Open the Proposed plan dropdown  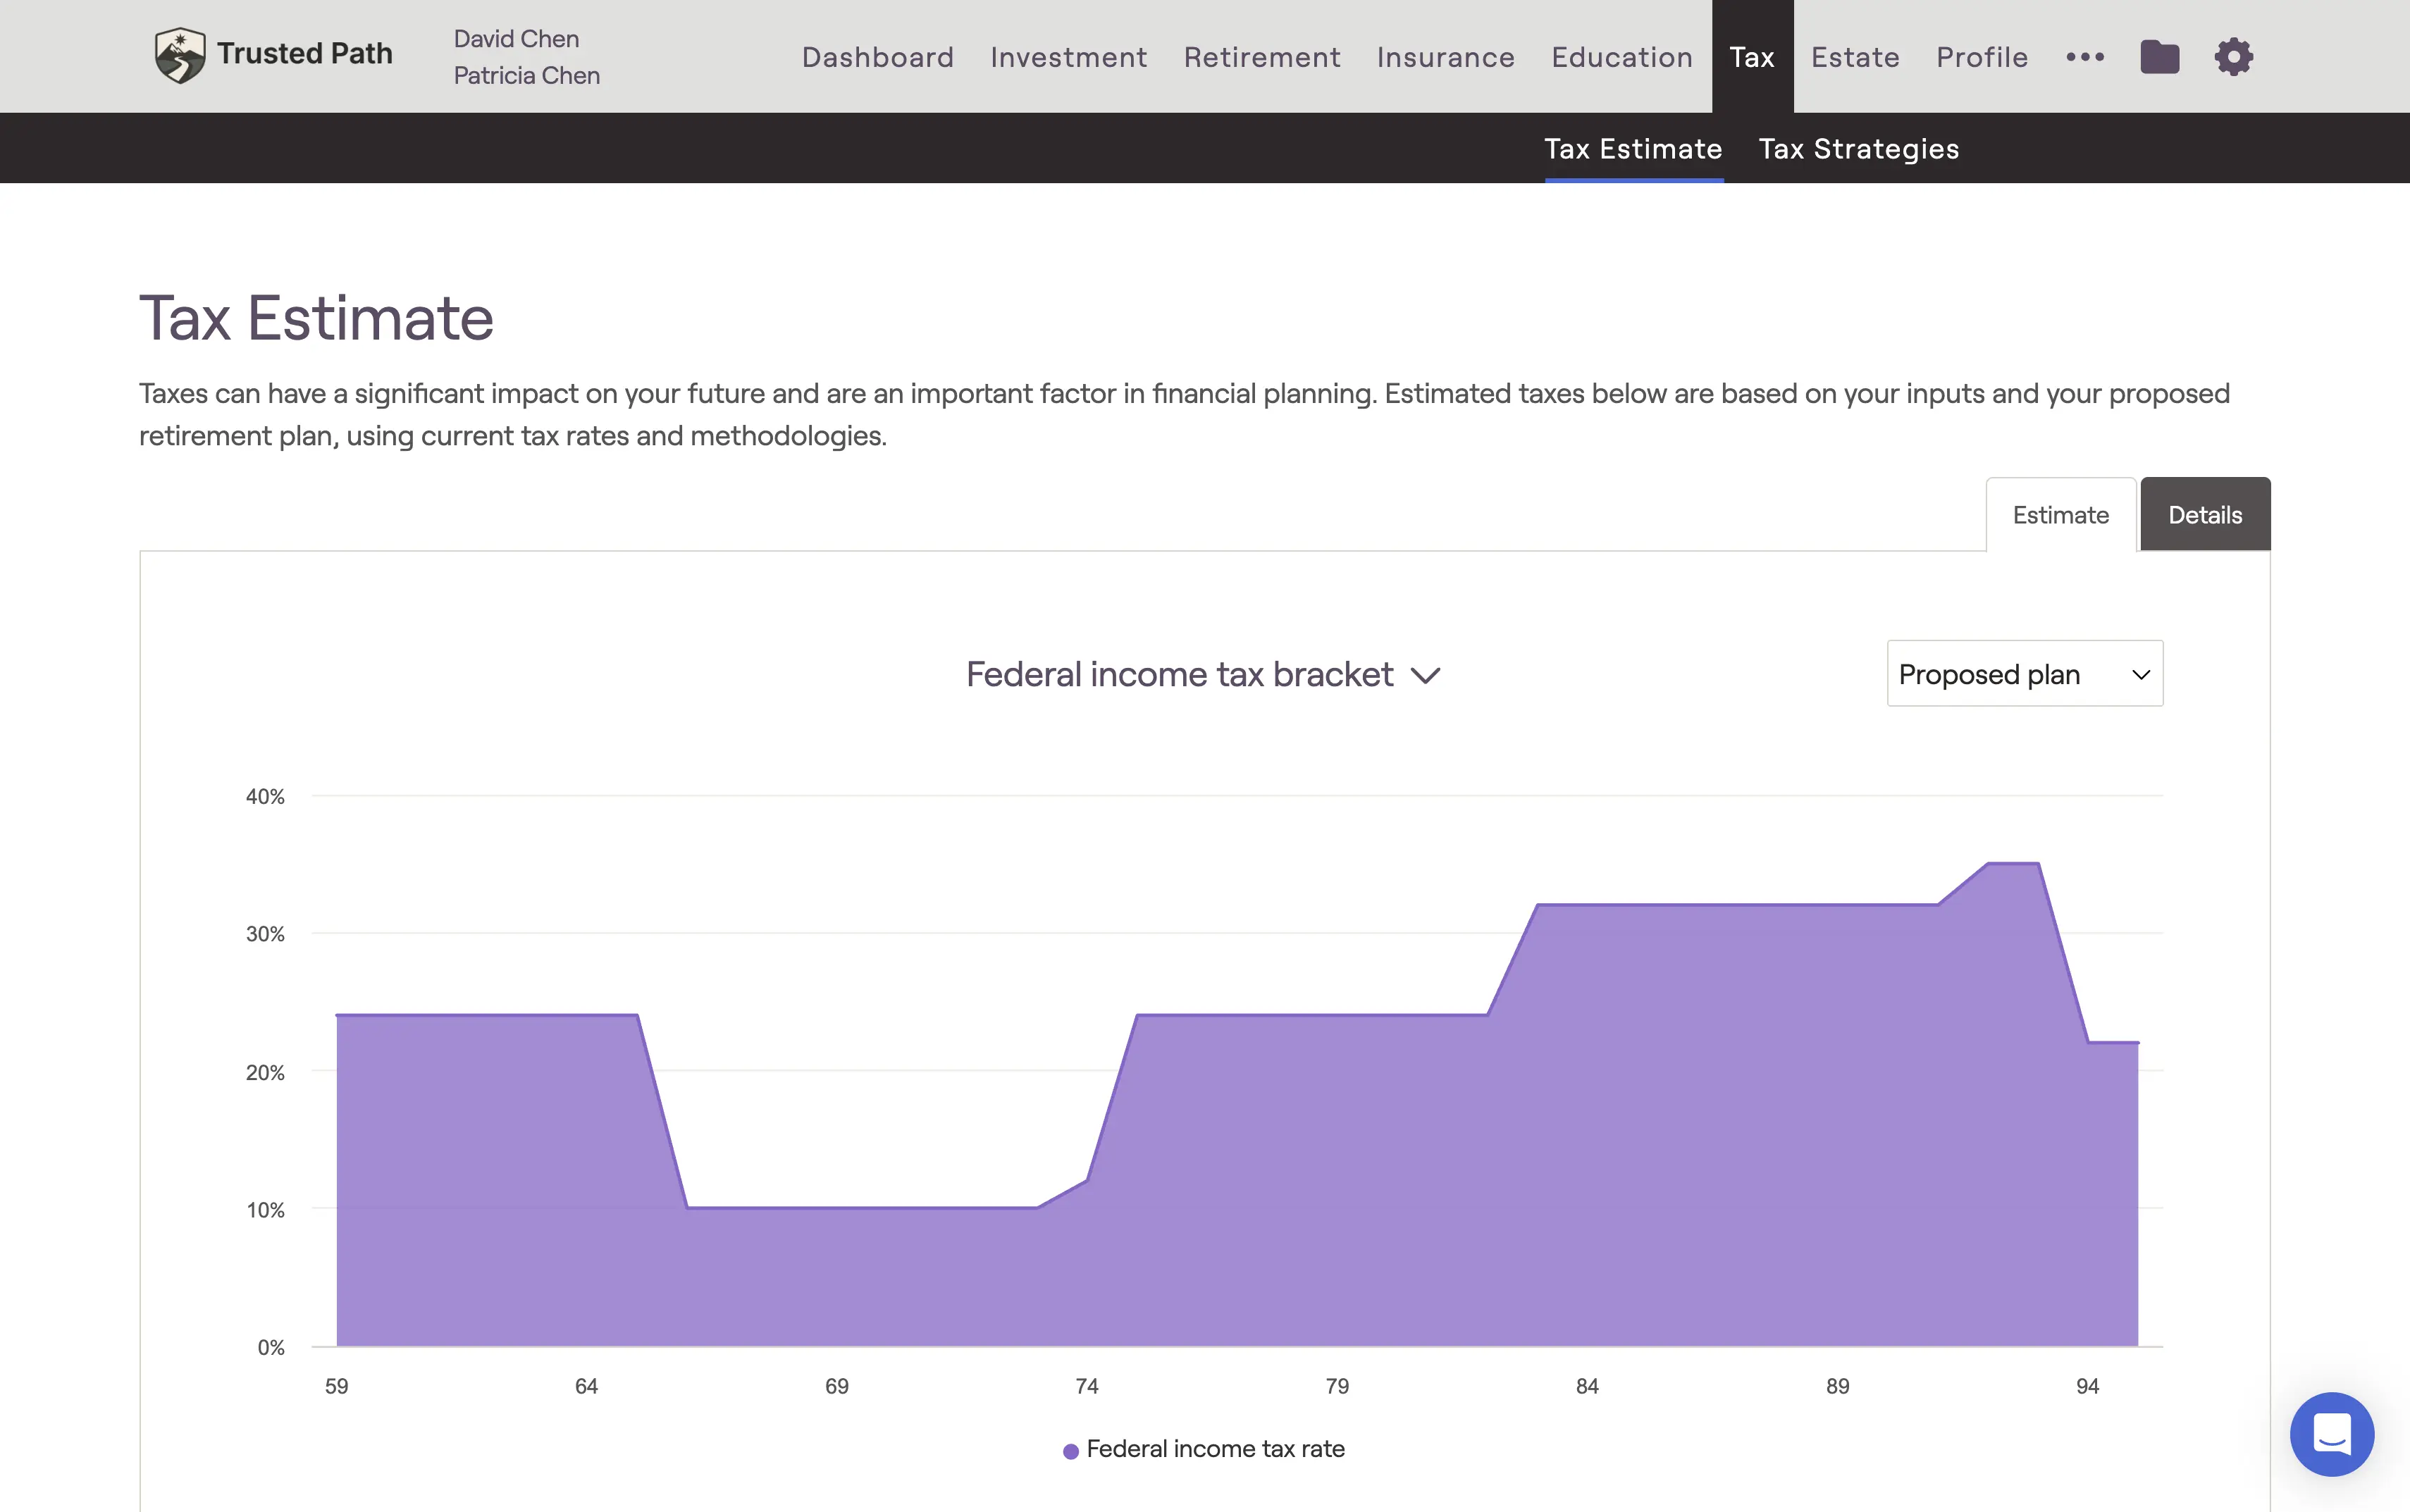[x=2024, y=673]
